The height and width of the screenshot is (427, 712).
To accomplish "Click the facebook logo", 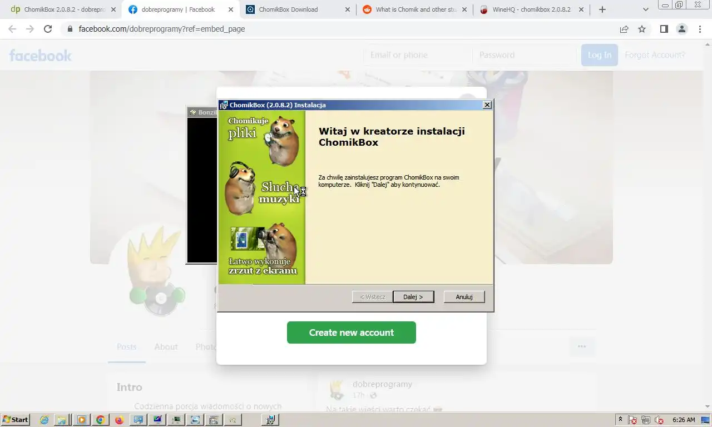I will (x=41, y=55).
